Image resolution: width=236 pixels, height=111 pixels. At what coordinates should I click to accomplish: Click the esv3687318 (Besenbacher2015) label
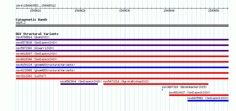tap(184, 87)
